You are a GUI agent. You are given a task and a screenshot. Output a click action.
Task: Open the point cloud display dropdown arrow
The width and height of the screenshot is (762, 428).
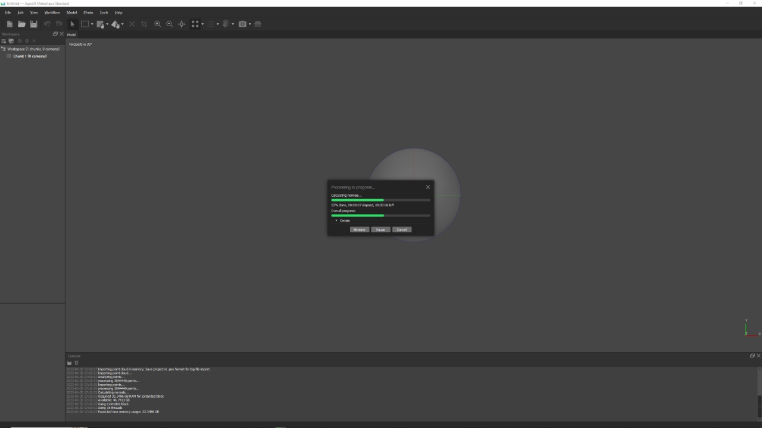[202, 24]
